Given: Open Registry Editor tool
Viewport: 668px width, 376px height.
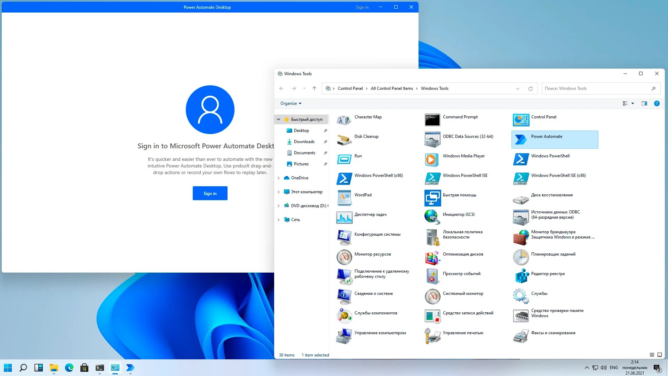Looking at the screenshot, I should click(548, 274).
